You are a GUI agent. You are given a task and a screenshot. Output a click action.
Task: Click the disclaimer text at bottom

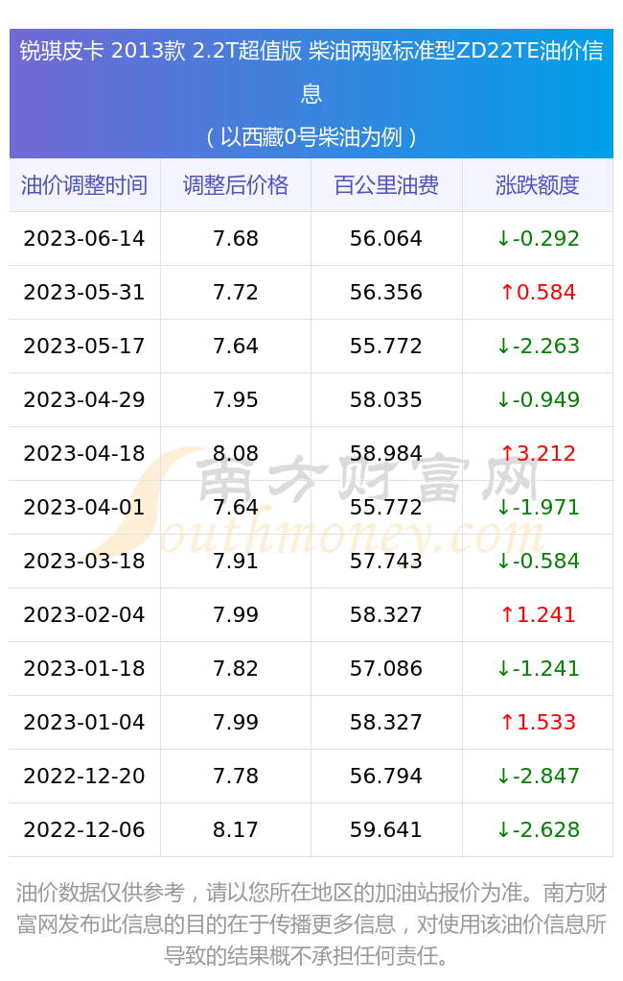(x=311, y=924)
